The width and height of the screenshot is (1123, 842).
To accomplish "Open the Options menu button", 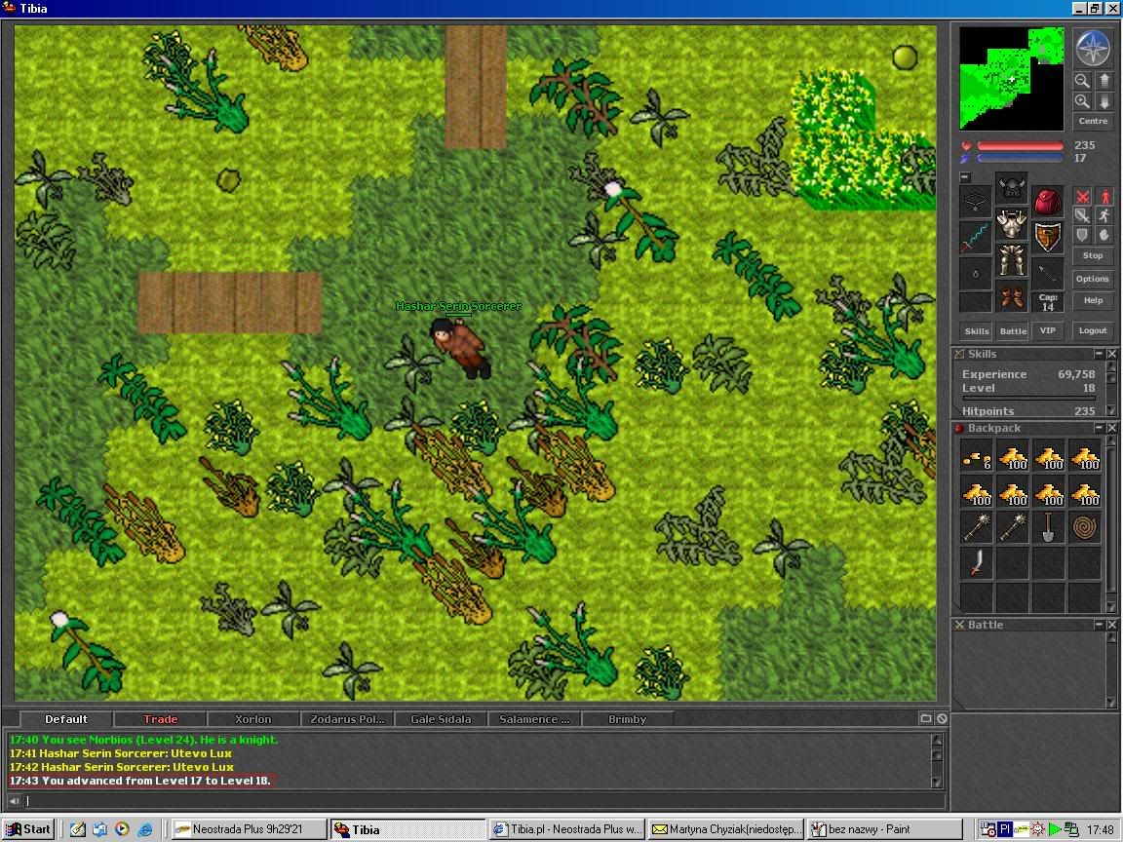I will click(1093, 279).
